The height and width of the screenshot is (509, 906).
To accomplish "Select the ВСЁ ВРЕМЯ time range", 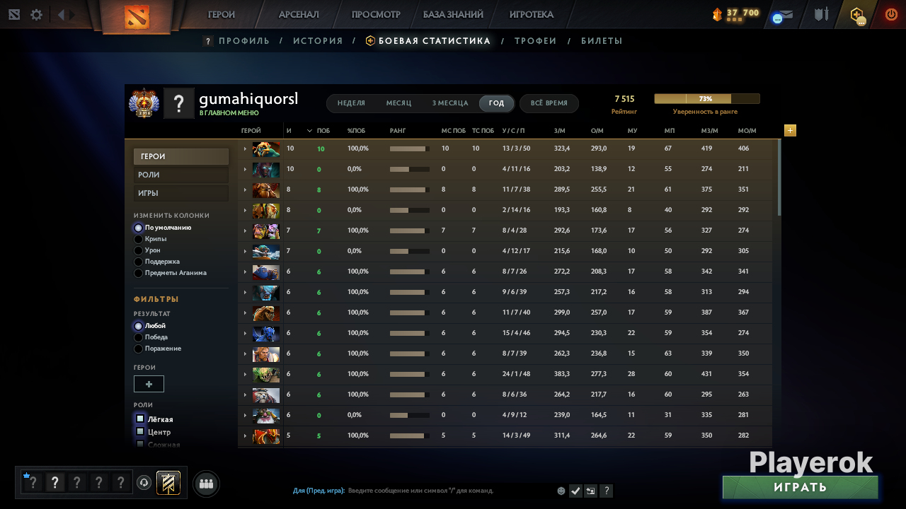I will pyautogui.click(x=549, y=103).
